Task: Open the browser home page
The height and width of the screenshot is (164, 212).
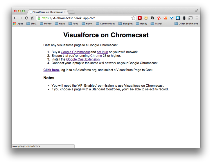Action: pos(32,18)
